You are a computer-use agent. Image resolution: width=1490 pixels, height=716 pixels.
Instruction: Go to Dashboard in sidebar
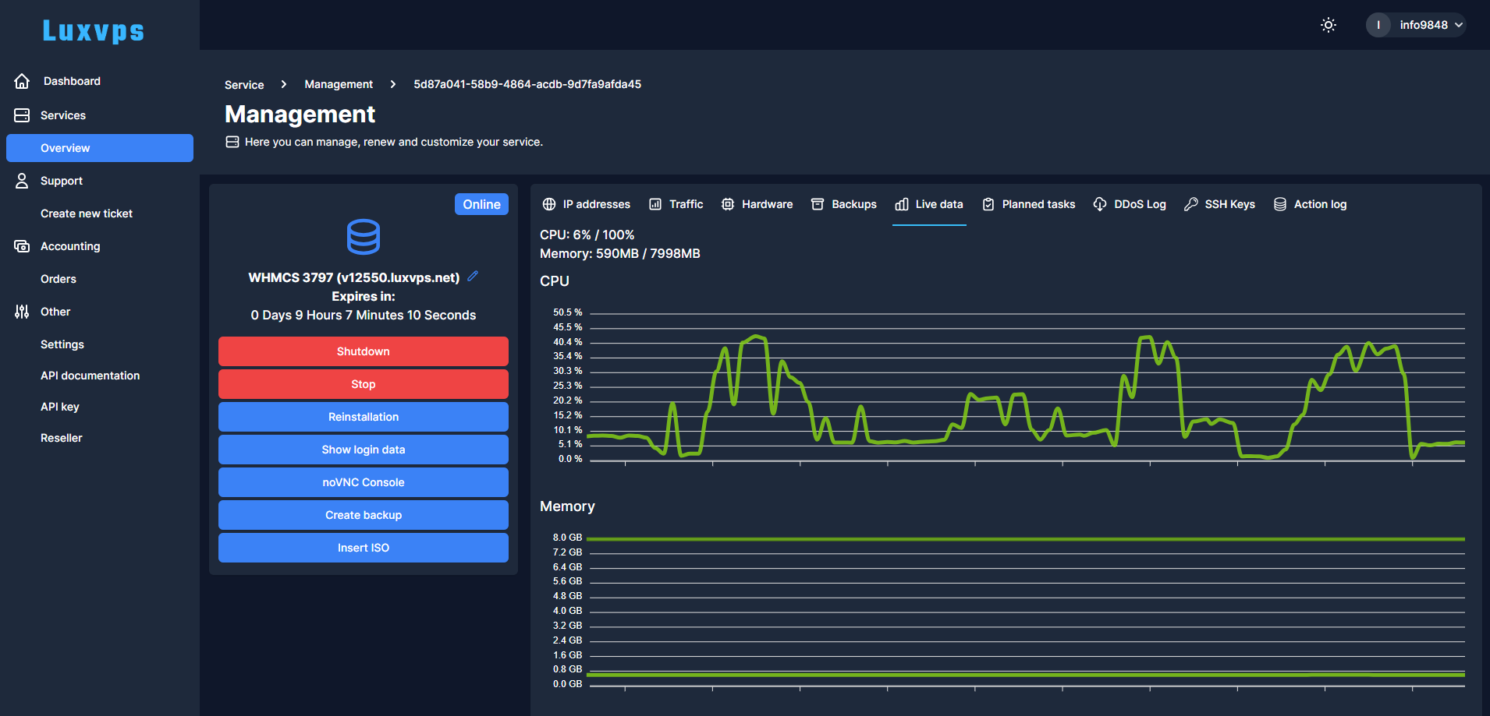click(x=100, y=81)
